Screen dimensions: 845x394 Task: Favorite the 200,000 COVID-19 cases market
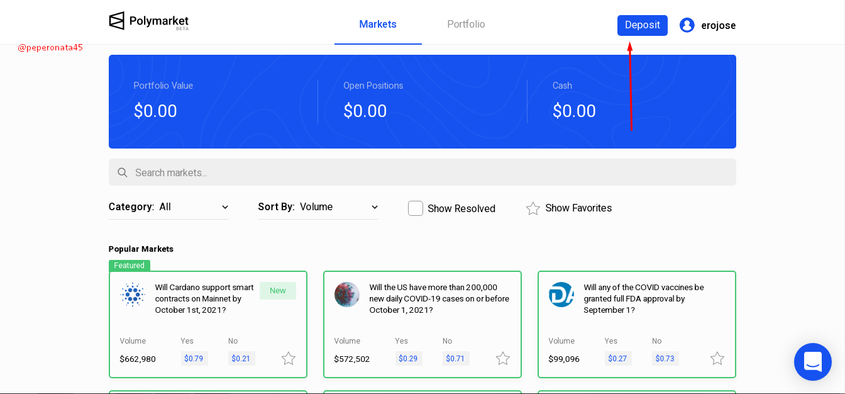coord(503,359)
